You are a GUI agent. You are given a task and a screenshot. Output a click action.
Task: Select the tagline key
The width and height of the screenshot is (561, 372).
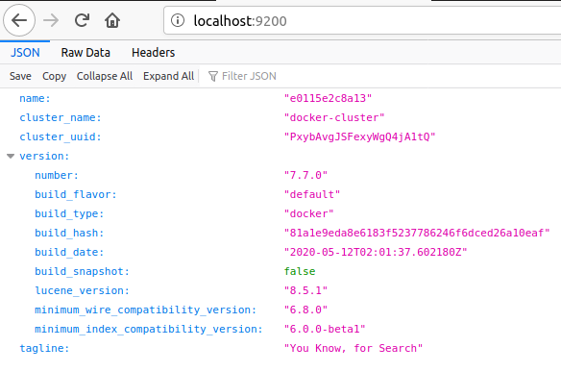(44, 348)
